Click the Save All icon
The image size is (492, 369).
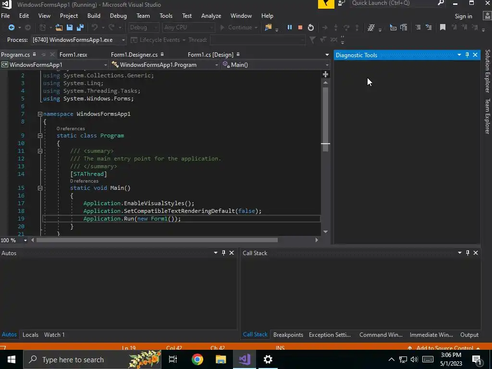tap(80, 27)
